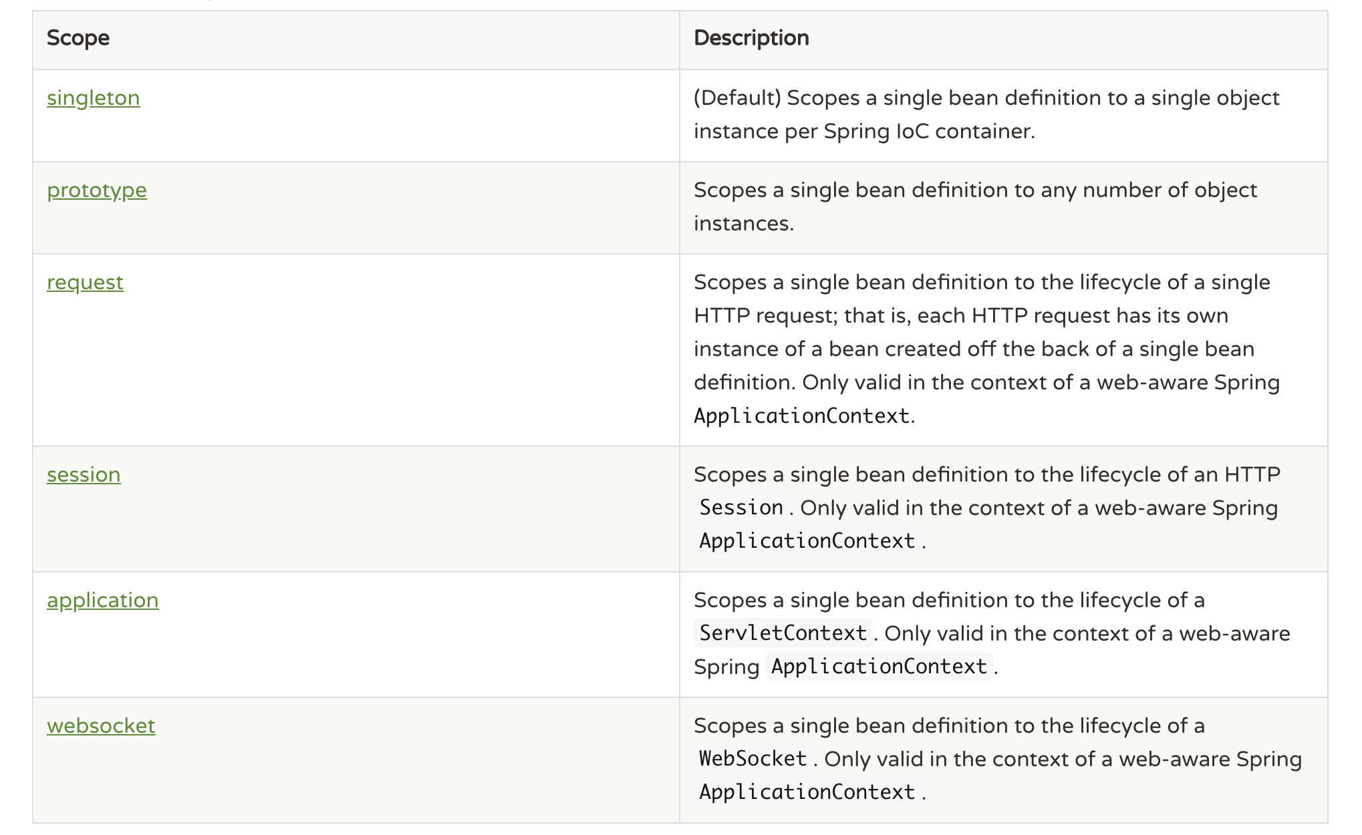Click ApplicationContext code in the application row

(879, 667)
